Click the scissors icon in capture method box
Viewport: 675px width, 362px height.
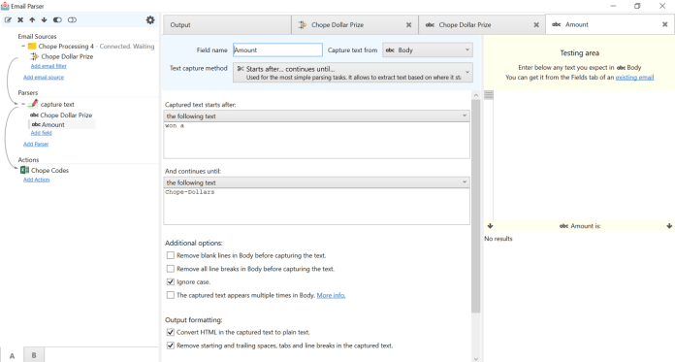coord(241,69)
